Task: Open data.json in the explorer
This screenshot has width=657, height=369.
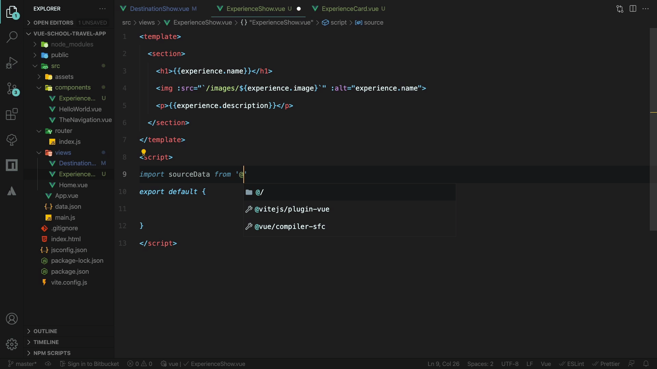Action: pyautogui.click(x=68, y=207)
